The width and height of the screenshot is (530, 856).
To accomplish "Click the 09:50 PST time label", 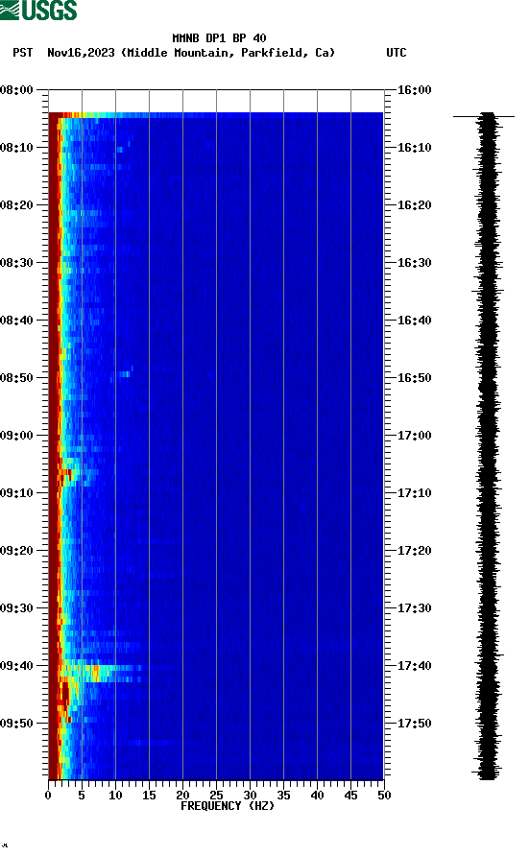I will 16,724.
